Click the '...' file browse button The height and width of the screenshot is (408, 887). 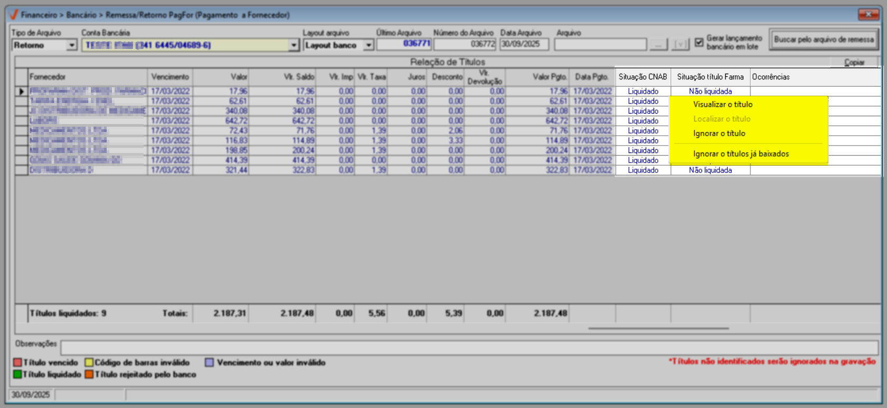point(658,45)
